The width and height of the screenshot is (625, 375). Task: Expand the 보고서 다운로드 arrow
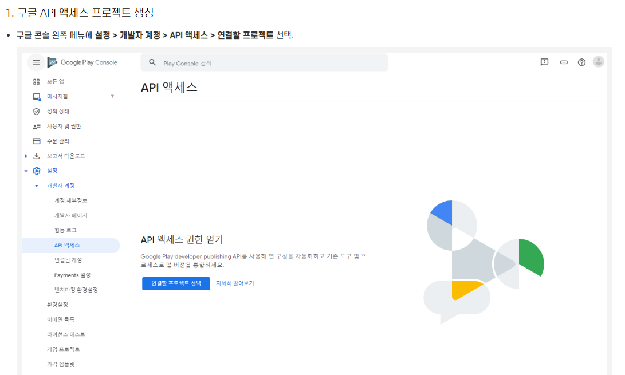point(26,156)
